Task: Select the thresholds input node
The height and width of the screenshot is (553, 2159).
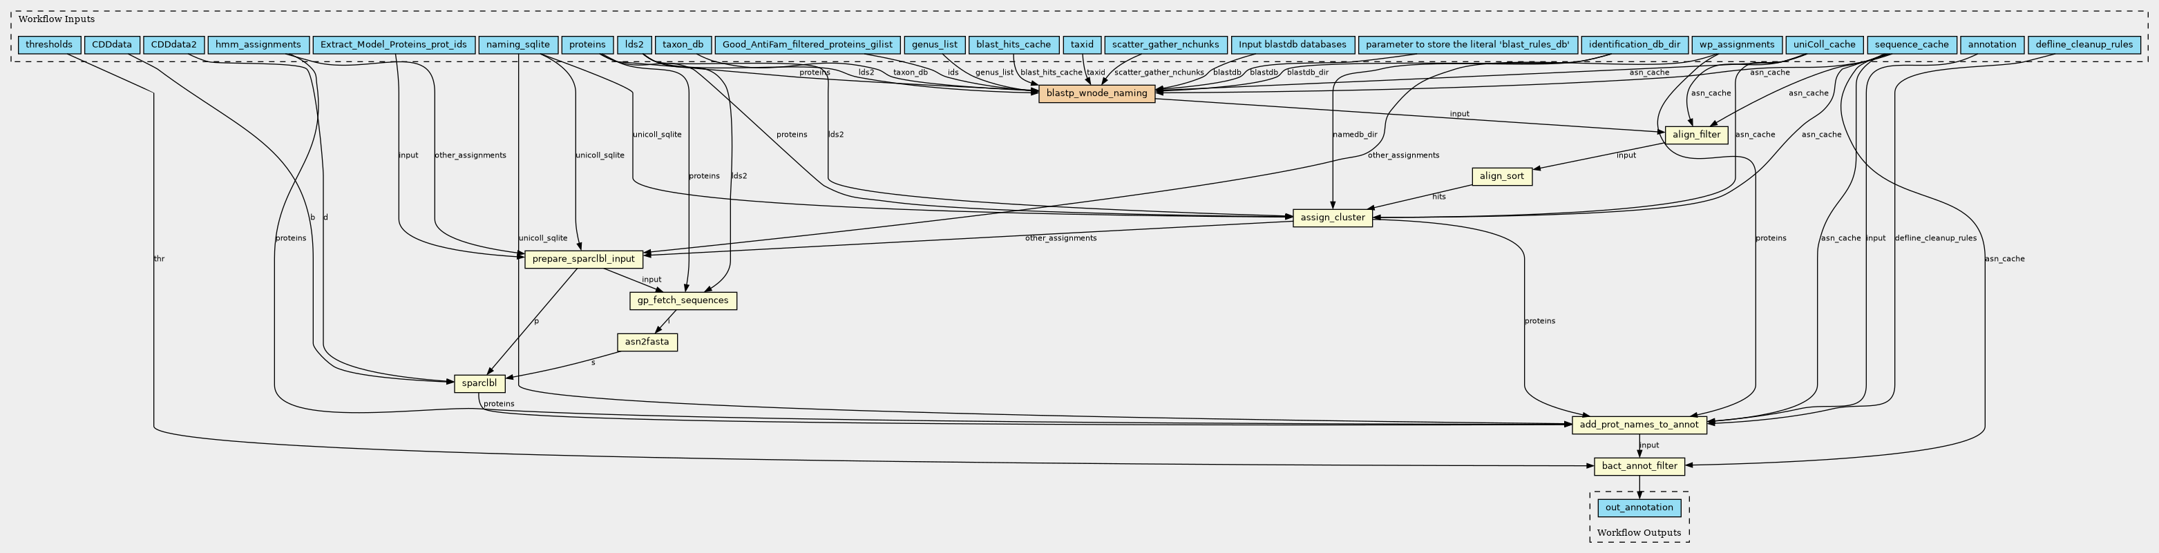Action: pos(48,46)
